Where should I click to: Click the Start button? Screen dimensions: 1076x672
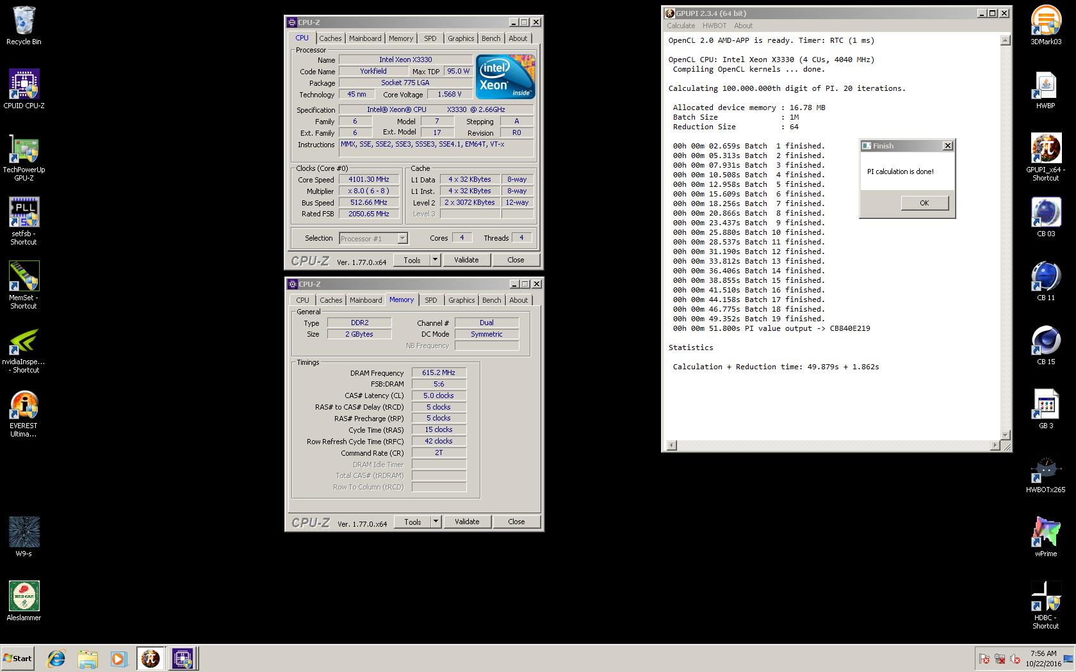(18, 659)
